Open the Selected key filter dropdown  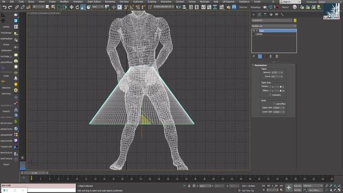click(x=312, y=186)
